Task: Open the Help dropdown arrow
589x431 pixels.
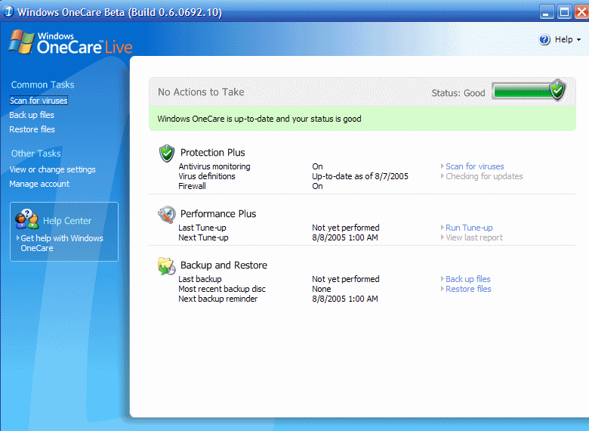Action: tap(579, 39)
